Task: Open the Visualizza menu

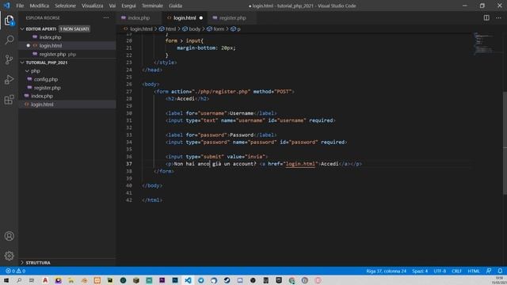Action: [92, 6]
